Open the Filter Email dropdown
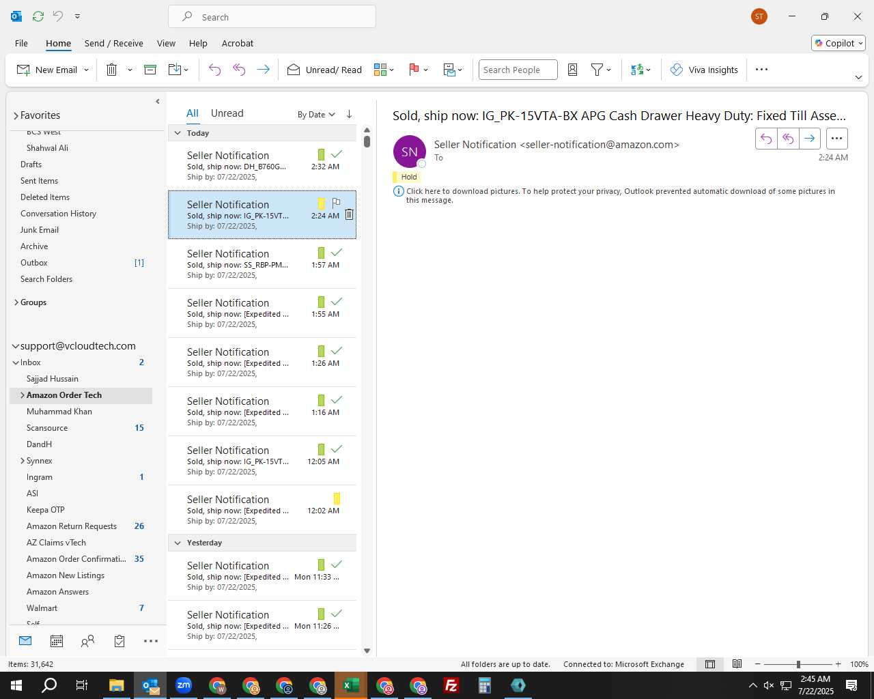Image resolution: width=874 pixels, height=699 pixels. click(x=601, y=70)
